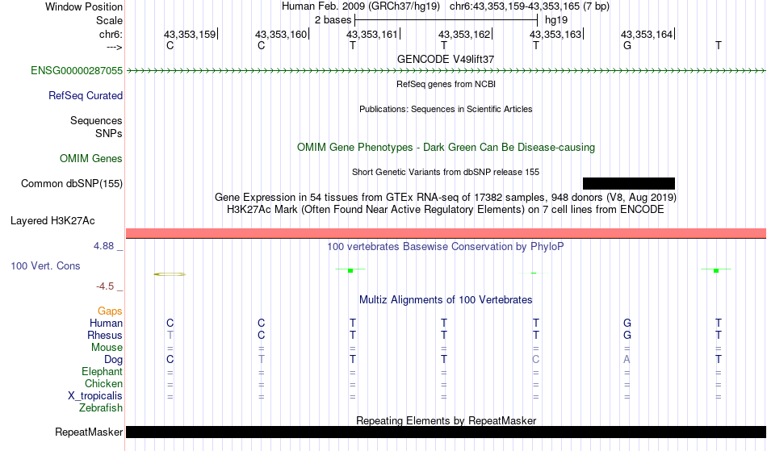The image size is (767, 451).
Task: Click Publications: Sequences in Scientific Articles title
Action: (x=446, y=109)
